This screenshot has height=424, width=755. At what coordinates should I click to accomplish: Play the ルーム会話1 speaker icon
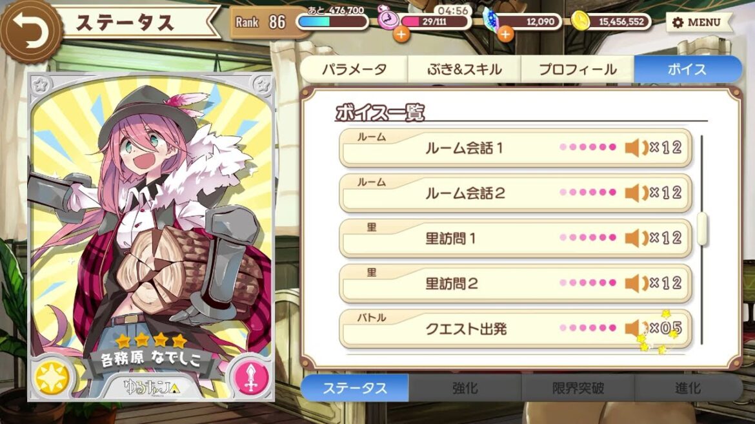tap(636, 148)
